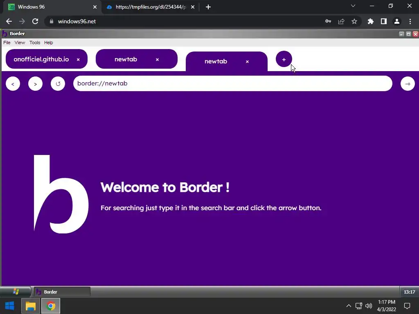Show hidden system tray icons
419x314 pixels.
tap(349, 306)
